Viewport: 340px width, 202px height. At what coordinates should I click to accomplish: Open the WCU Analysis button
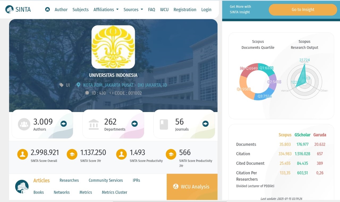pos(192,187)
